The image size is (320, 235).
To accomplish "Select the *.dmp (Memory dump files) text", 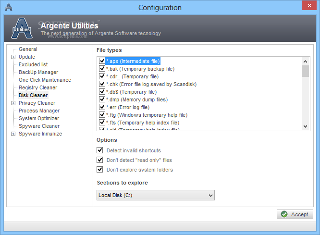I will (137, 99).
